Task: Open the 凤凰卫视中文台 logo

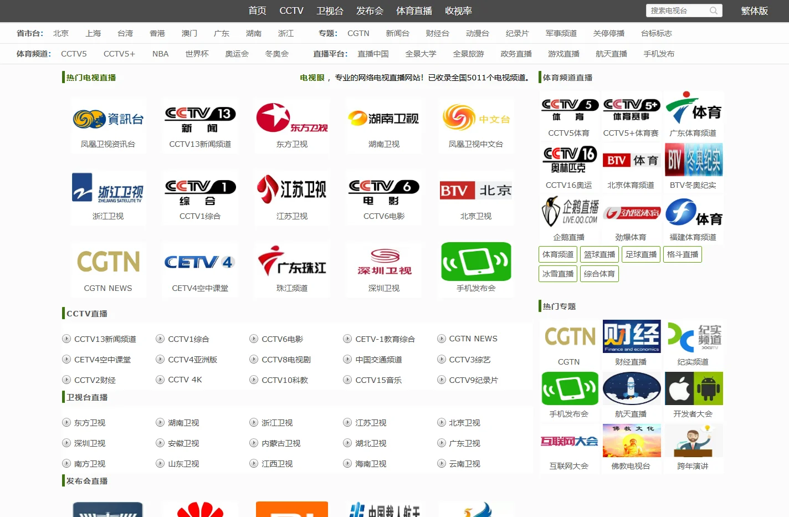Action: tap(476, 119)
